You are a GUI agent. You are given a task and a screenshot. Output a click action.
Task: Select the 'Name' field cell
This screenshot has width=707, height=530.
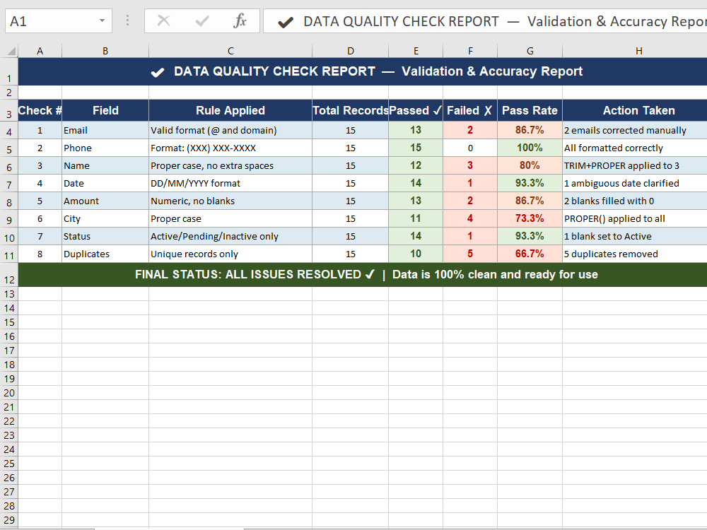point(105,165)
